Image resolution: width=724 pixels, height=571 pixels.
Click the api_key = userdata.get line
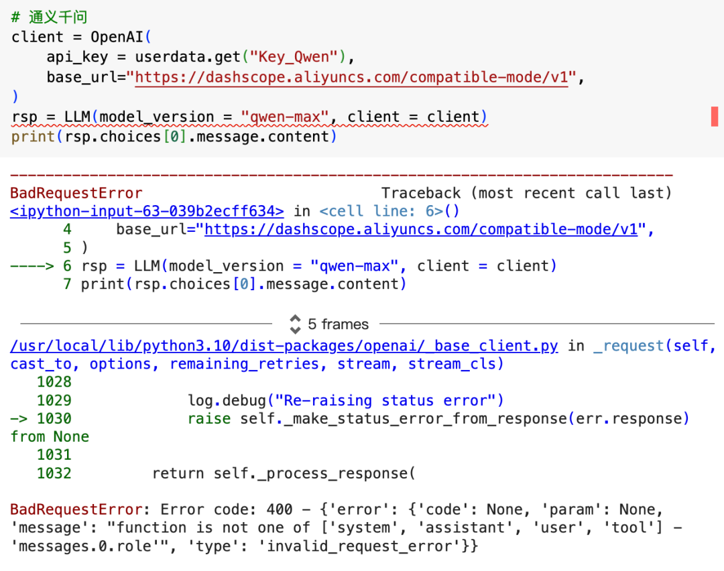coord(200,57)
